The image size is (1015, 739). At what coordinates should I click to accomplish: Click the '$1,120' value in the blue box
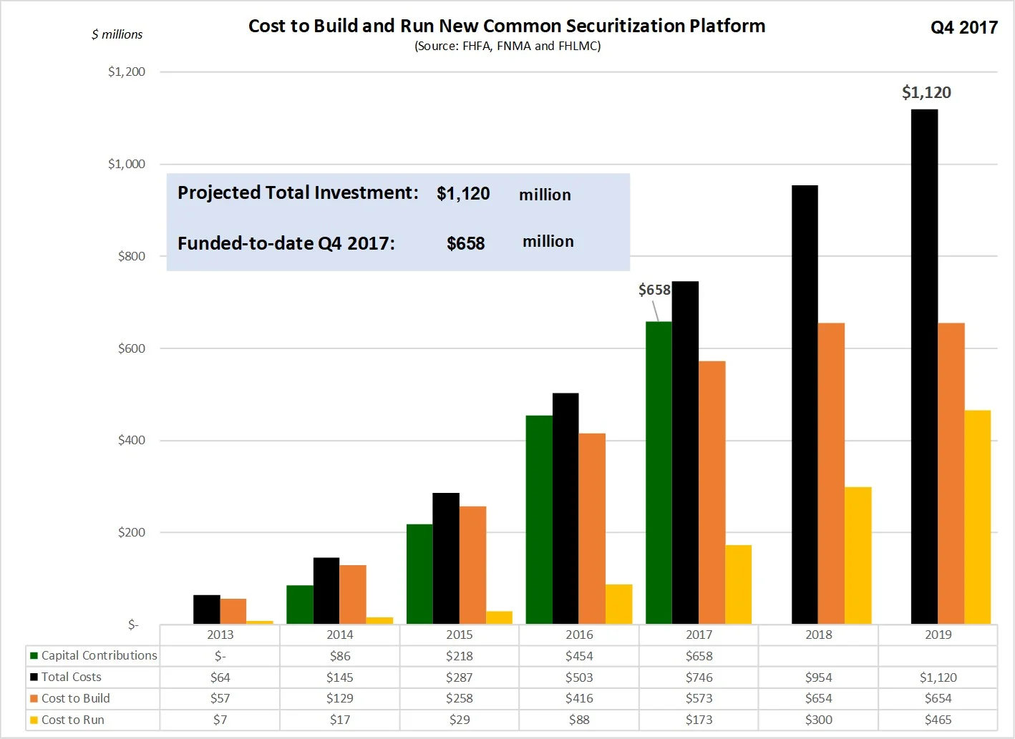pyautogui.click(x=463, y=193)
